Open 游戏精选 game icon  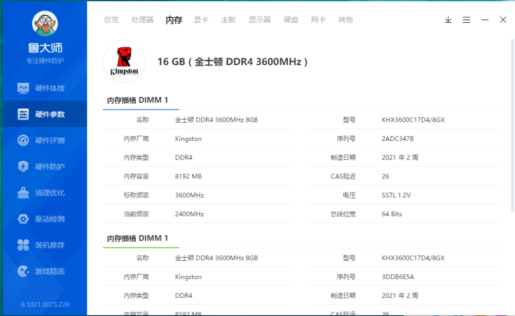click(23, 271)
